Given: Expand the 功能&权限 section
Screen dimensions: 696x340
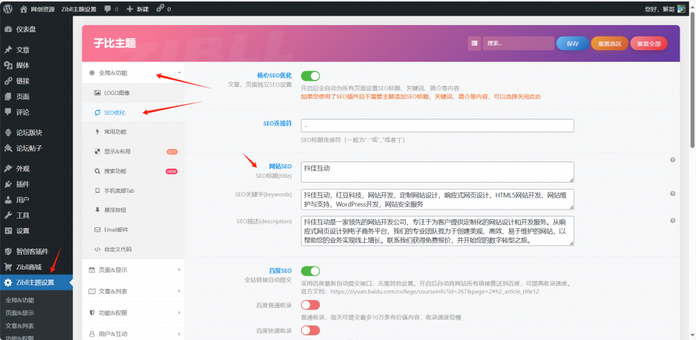Looking at the screenshot, I should [x=133, y=313].
